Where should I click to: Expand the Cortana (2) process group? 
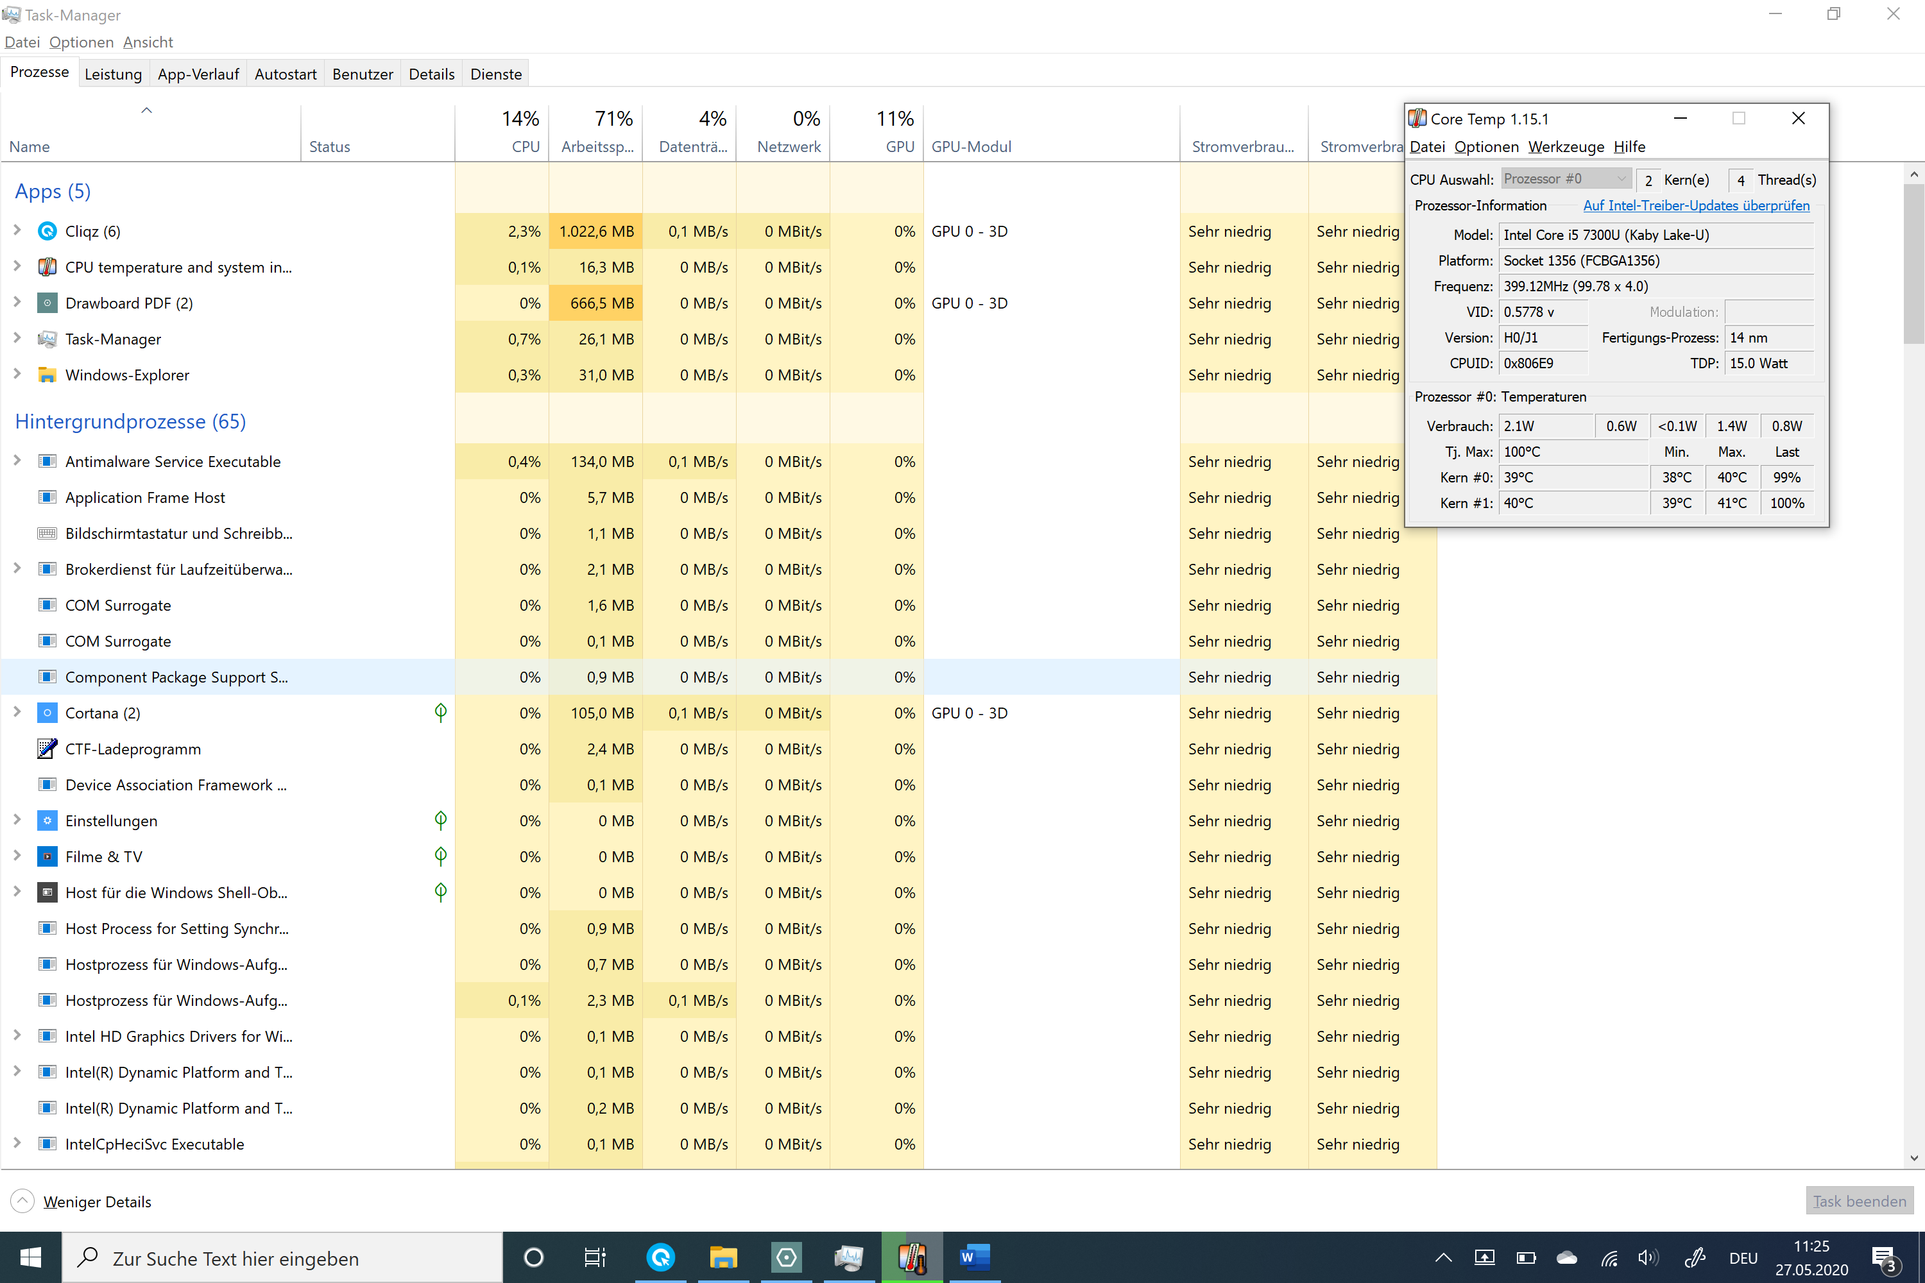pos(17,713)
